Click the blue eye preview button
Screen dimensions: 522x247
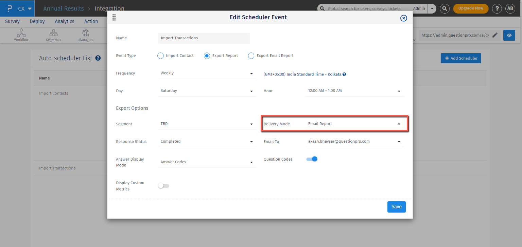(x=509, y=35)
